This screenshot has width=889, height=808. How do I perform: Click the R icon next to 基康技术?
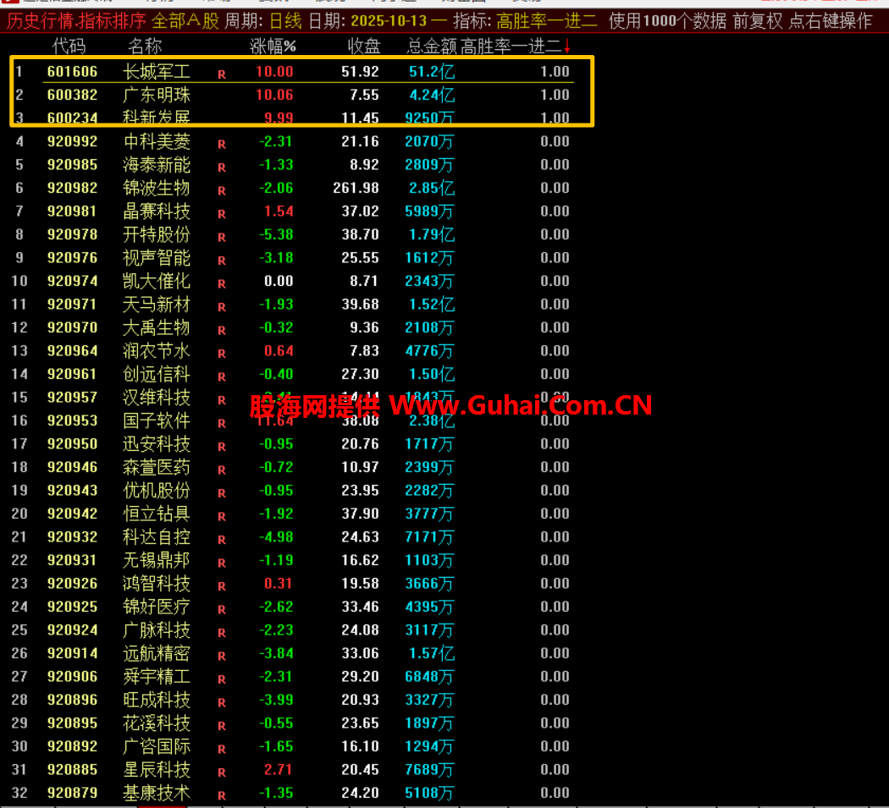[x=222, y=795]
